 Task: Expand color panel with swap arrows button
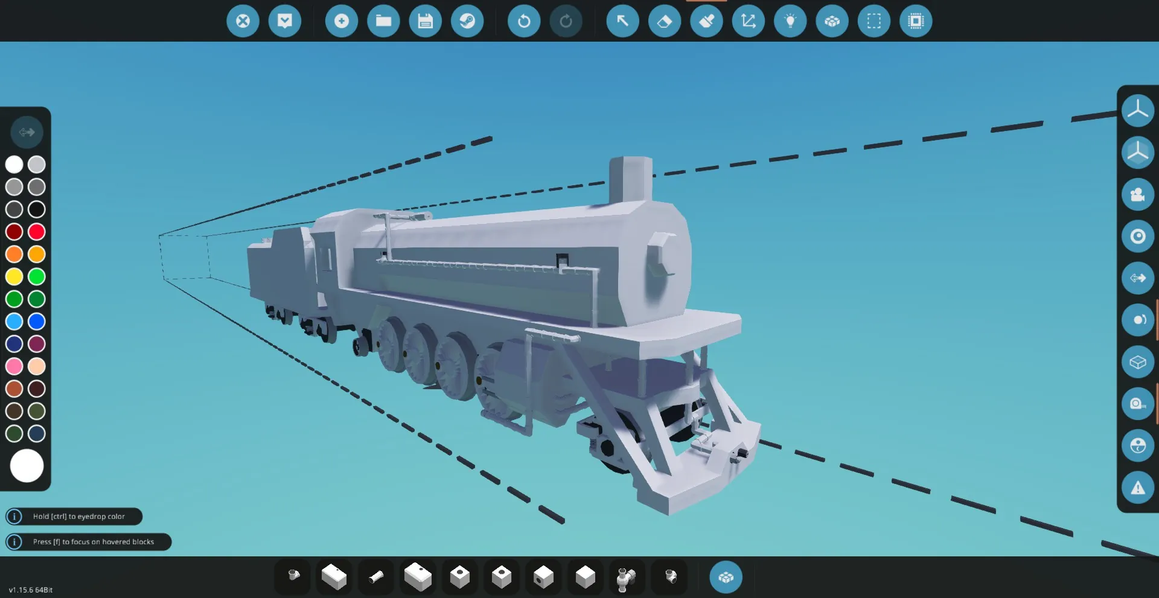[x=27, y=132]
